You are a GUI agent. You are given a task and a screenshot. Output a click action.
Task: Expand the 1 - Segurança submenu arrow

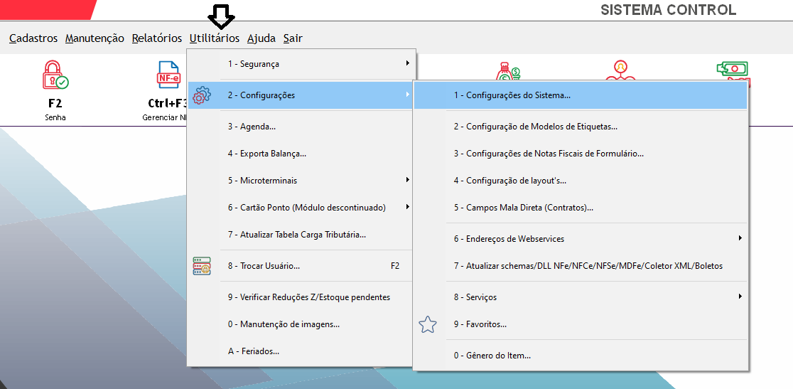point(408,63)
